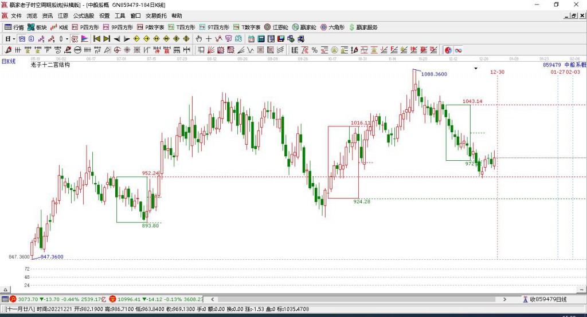Viewport: 587px width, 317px height.
Task: Select the zigzag wave line tool
Action: [x=251, y=50]
